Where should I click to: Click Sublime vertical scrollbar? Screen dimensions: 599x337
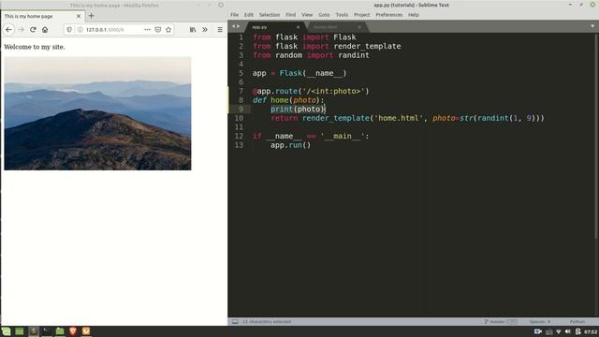pos(596,136)
